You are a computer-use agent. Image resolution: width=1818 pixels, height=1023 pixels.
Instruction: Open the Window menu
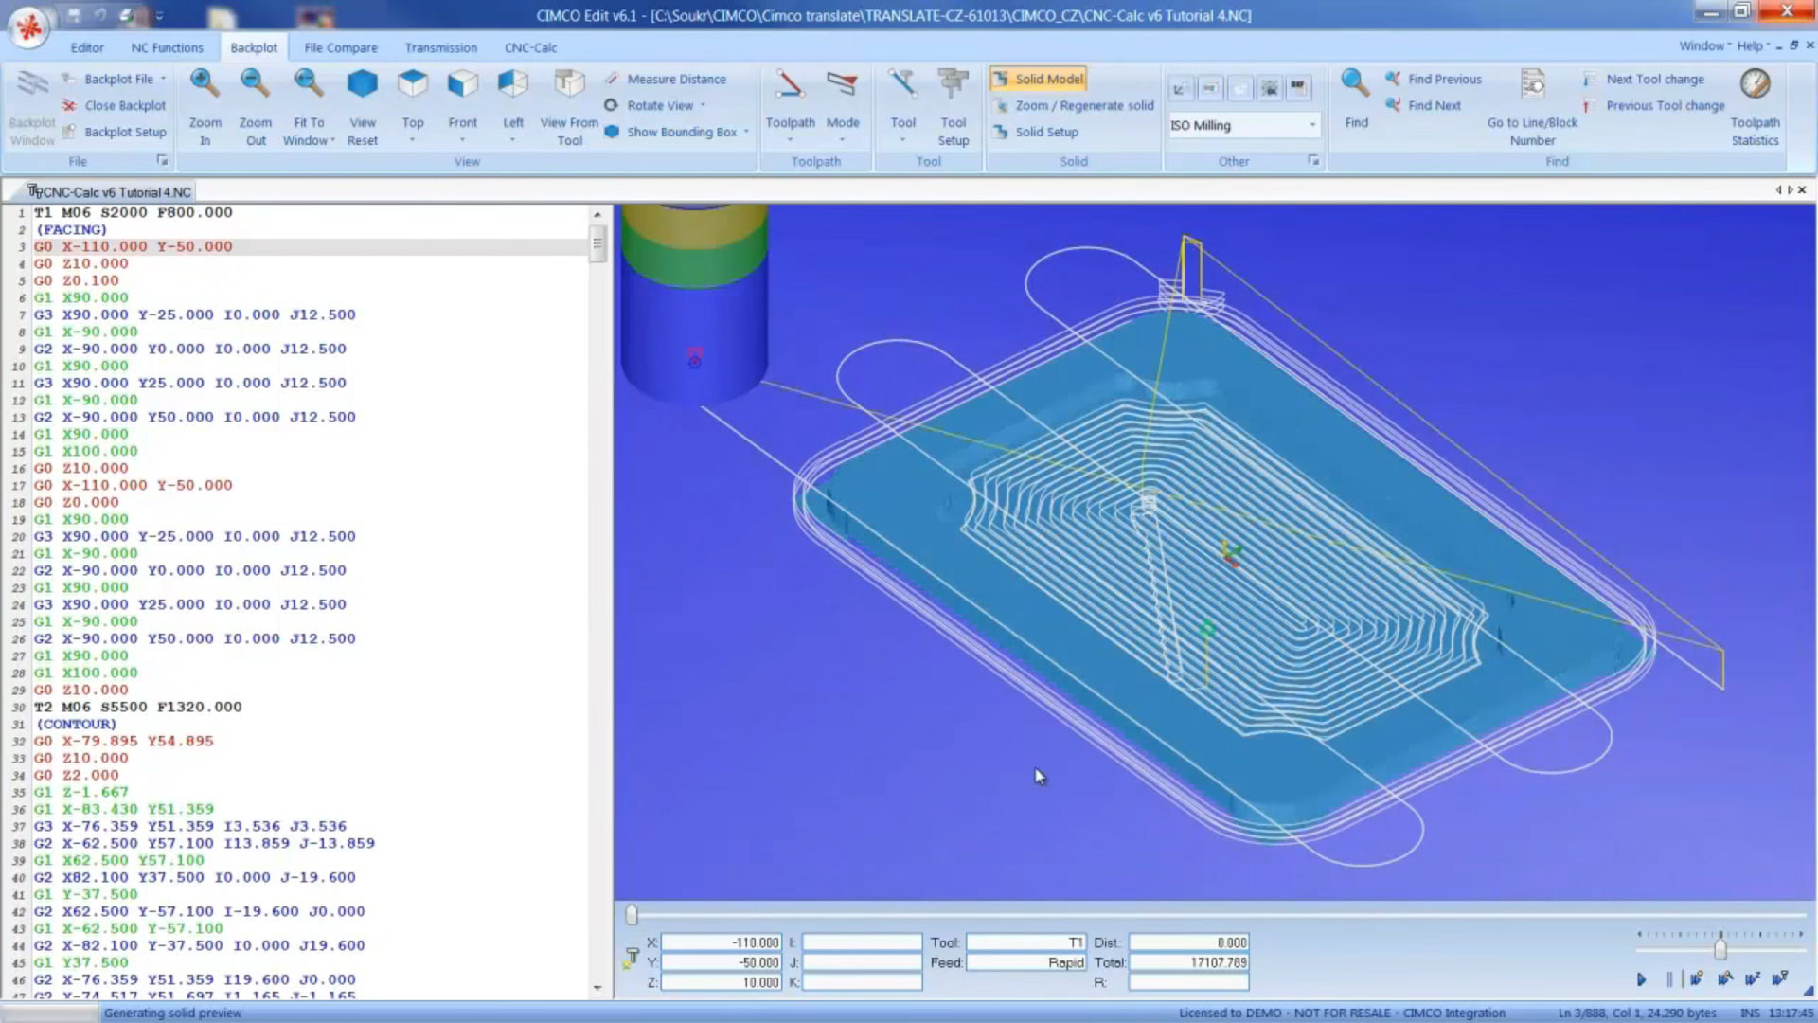pos(1704,46)
